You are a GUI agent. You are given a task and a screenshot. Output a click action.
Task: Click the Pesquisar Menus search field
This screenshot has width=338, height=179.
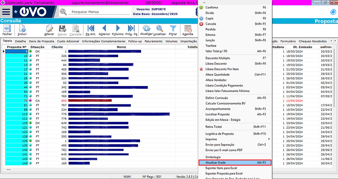[99, 12]
